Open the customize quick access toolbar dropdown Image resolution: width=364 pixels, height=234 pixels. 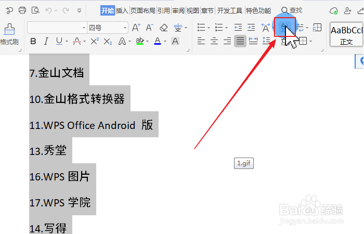click(x=79, y=11)
